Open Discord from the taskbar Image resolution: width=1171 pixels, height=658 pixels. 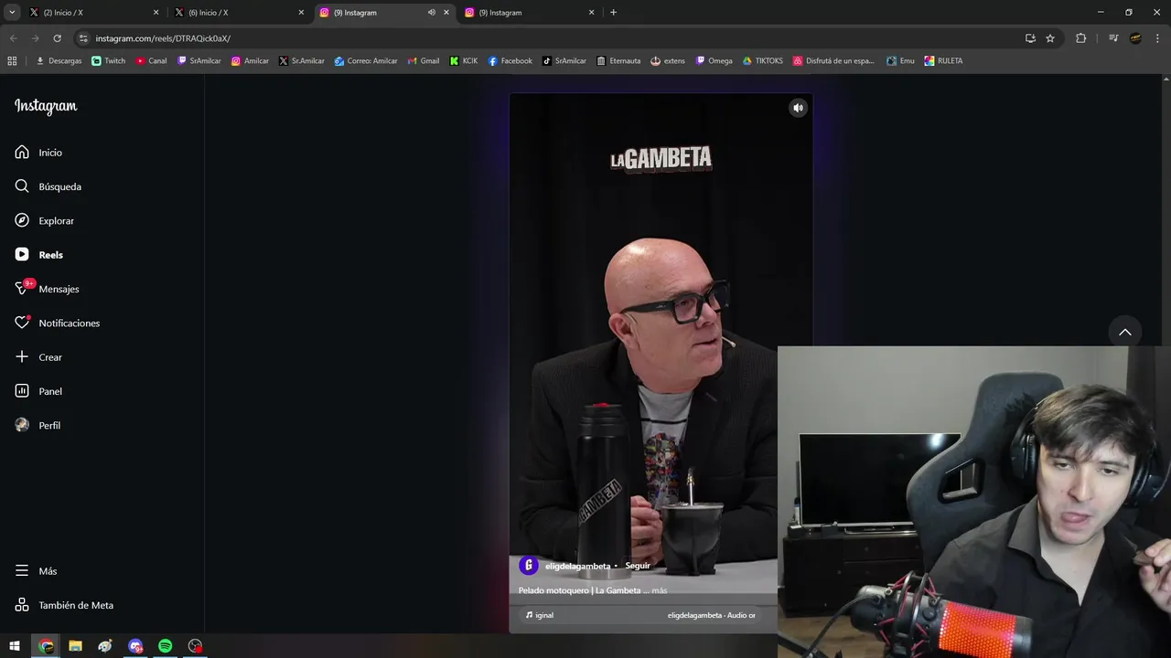coord(135,646)
